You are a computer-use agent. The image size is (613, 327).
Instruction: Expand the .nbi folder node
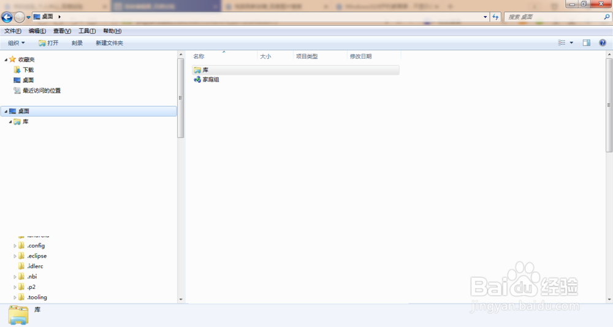pyautogui.click(x=15, y=277)
